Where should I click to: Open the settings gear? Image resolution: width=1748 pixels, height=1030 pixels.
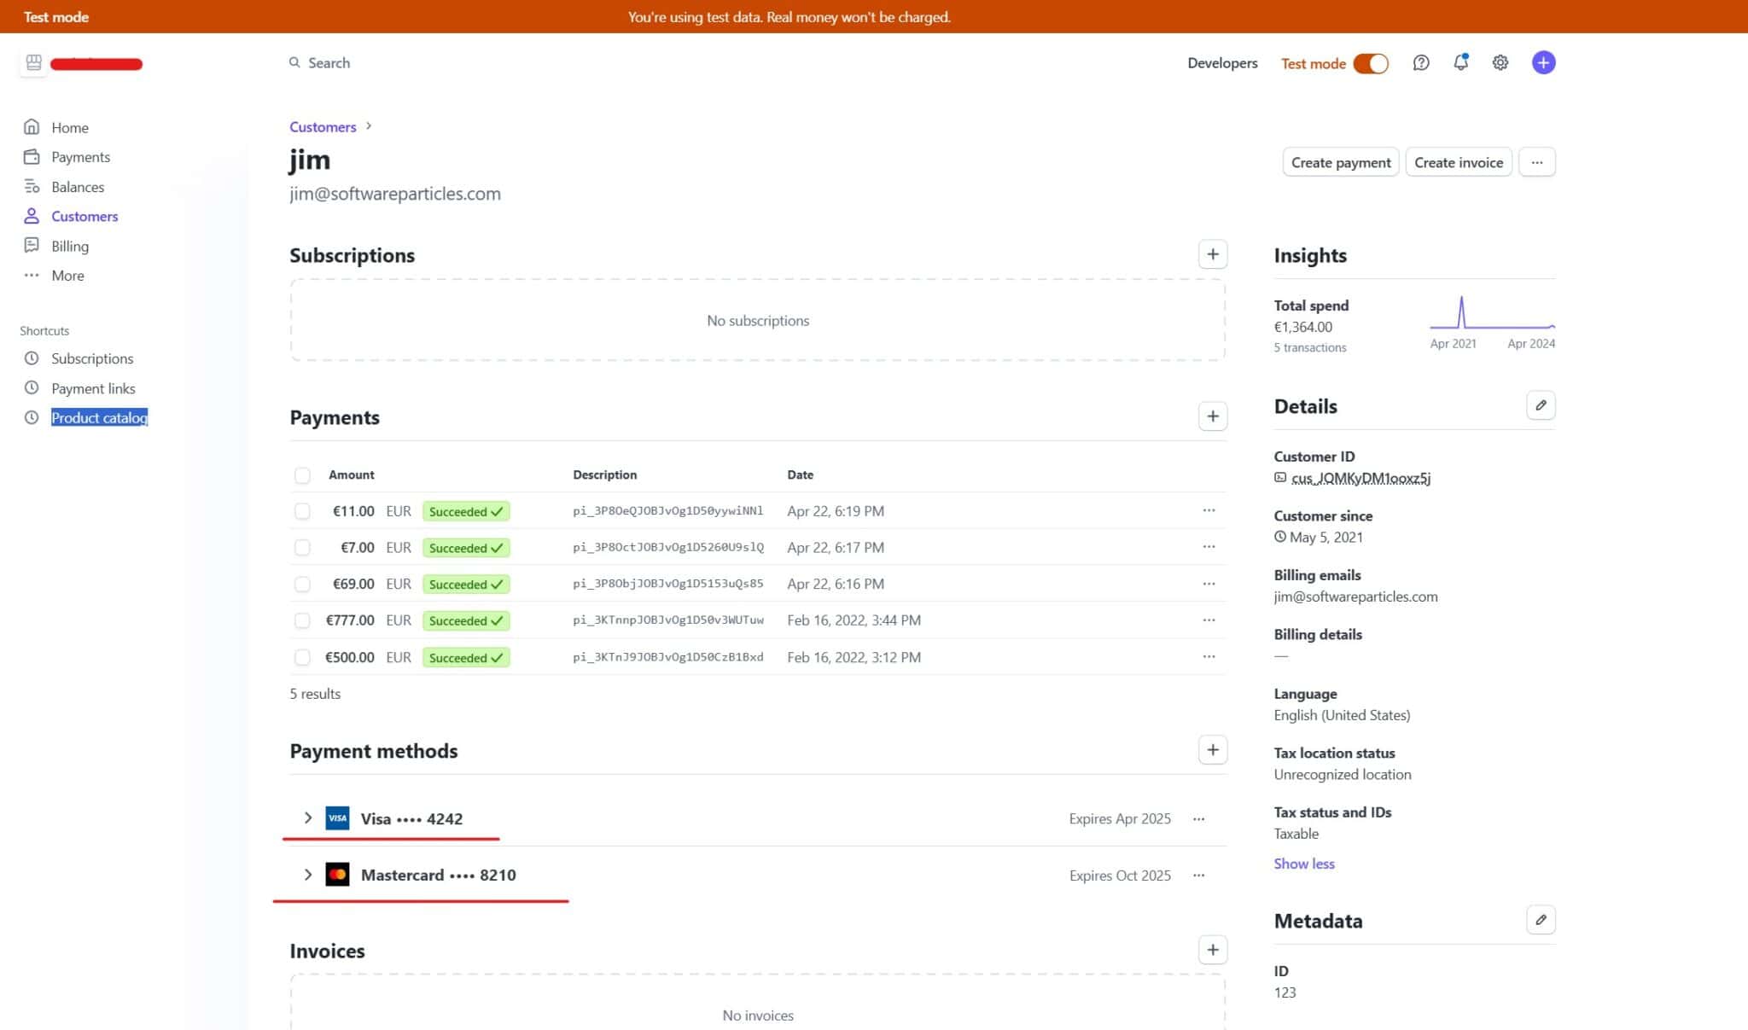pyautogui.click(x=1500, y=62)
